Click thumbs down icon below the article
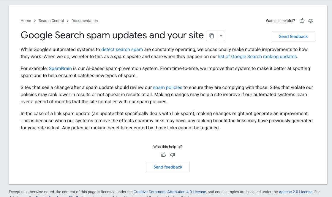The width and height of the screenshot is (332, 197). 172,155
